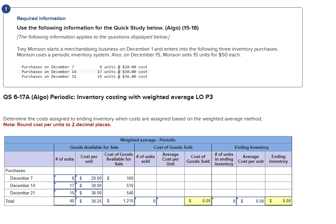Click Cost of Goods Sold section header
Viewport: 336px width, 224px height.
pos(173,147)
